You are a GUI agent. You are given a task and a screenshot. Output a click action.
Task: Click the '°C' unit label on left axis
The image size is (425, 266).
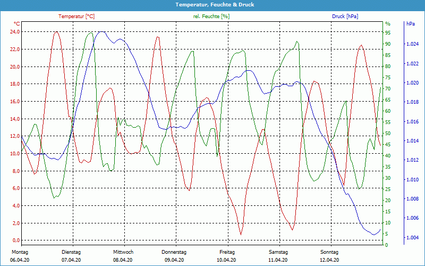click(x=17, y=24)
